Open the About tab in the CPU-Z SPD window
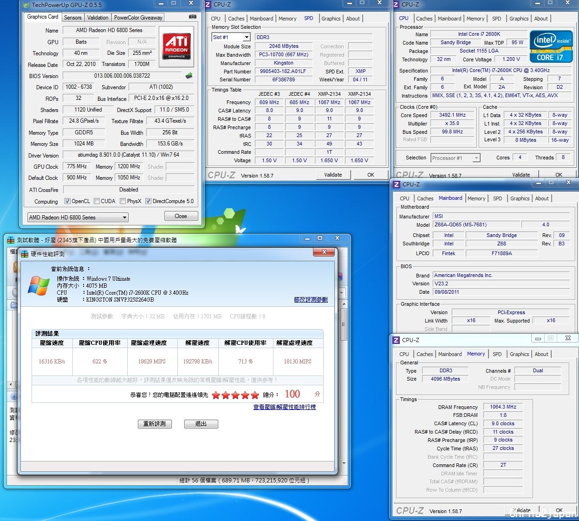 coord(353,19)
